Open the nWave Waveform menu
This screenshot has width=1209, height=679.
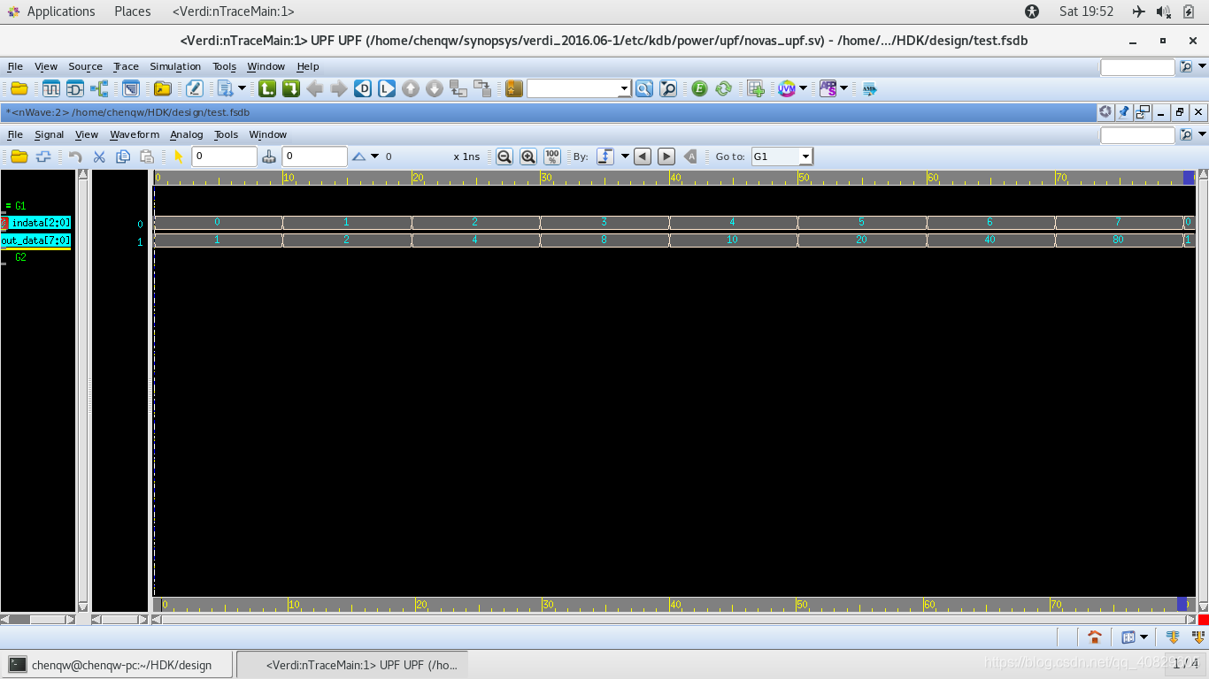click(x=135, y=134)
